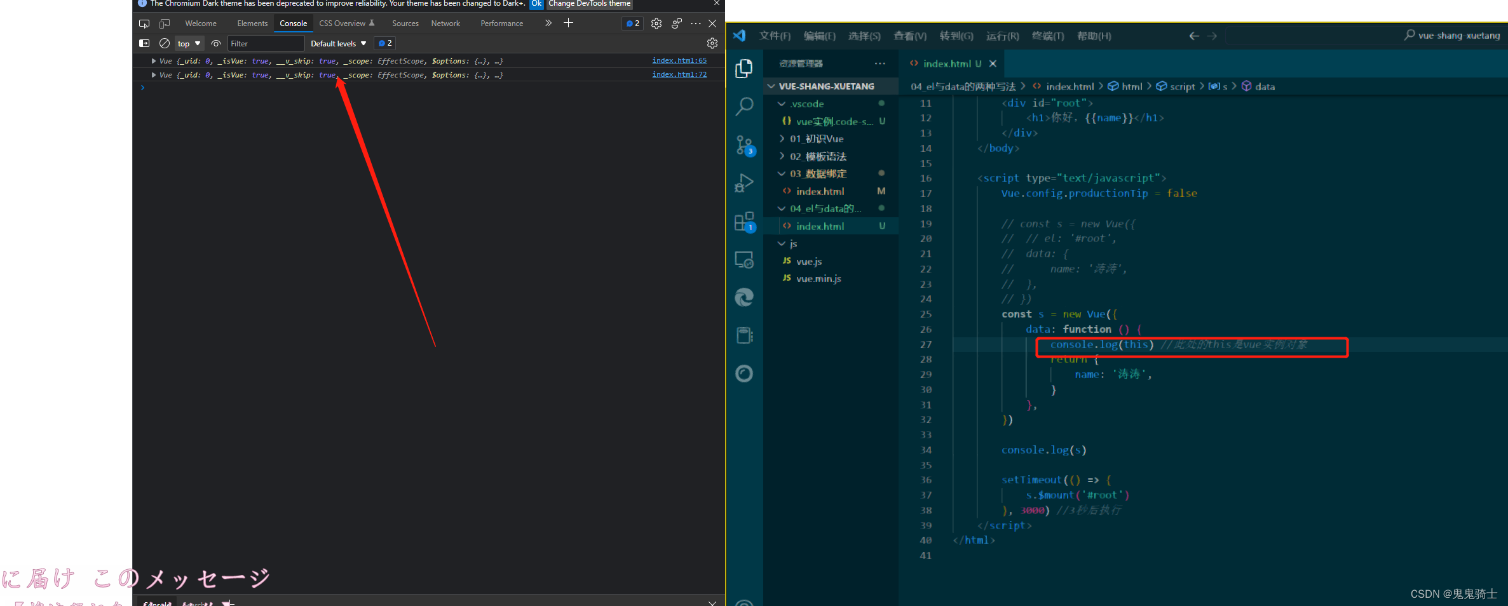Click Change DevTools theme button
This screenshot has width=1508, height=606.
(590, 4)
